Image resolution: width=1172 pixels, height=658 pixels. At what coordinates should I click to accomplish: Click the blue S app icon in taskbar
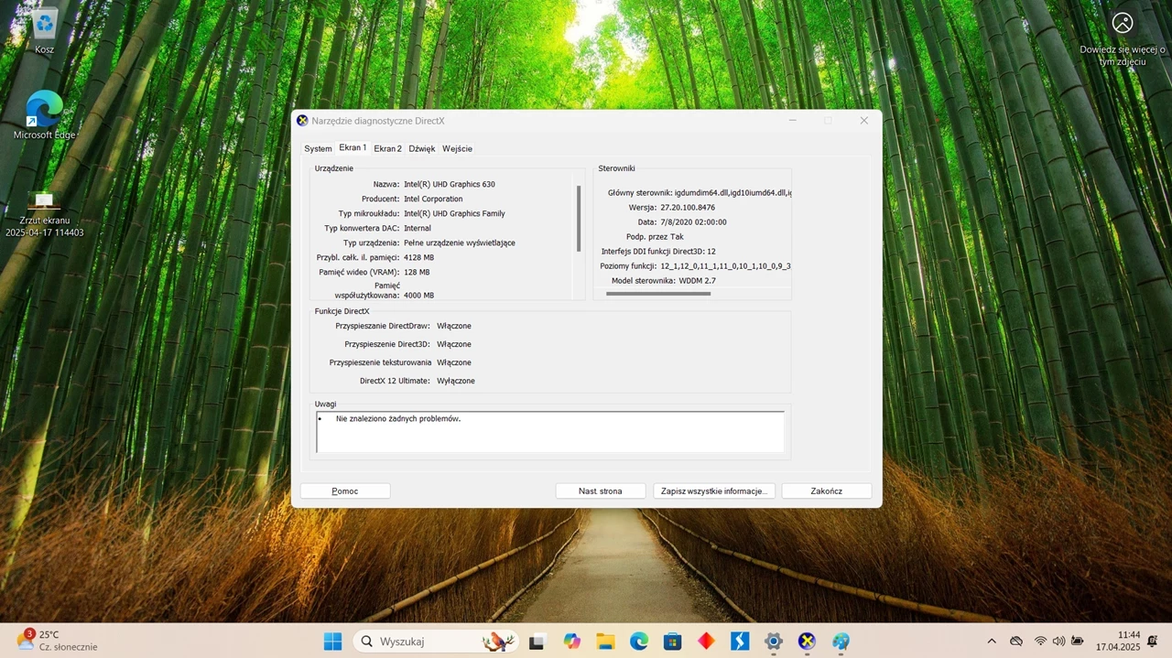click(x=739, y=642)
